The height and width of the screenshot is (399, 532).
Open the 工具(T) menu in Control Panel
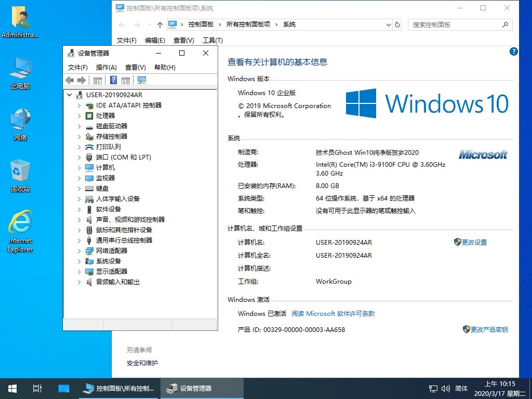[212, 41]
